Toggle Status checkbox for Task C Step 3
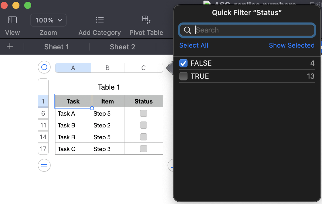The width and height of the screenshot is (322, 204). point(143,149)
